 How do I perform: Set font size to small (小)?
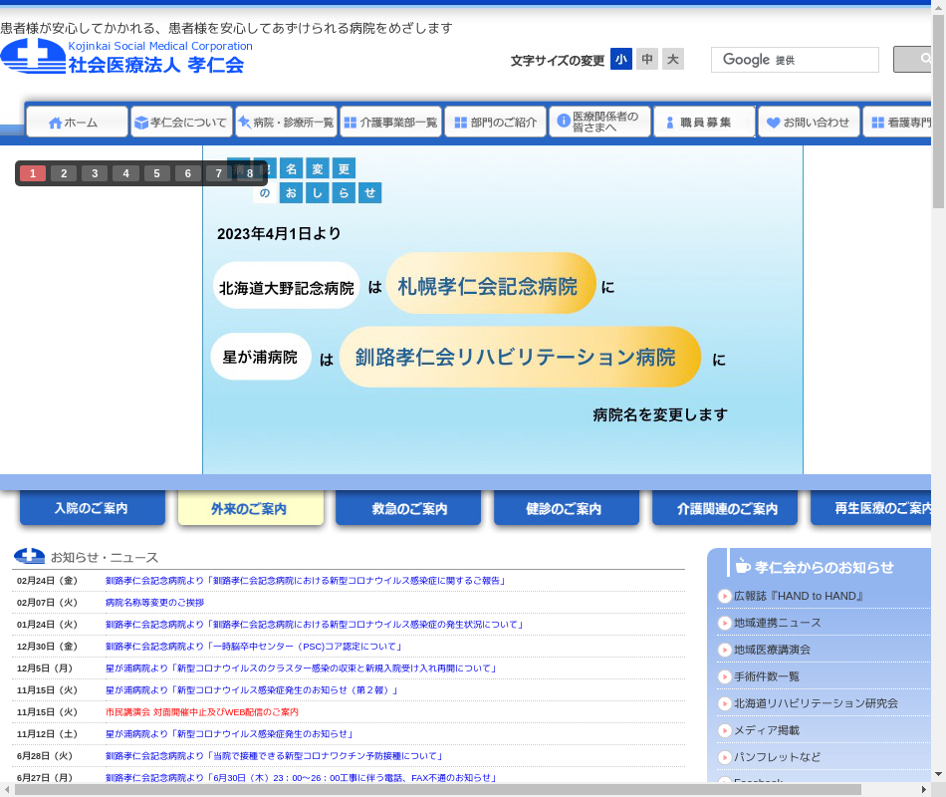pyautogui.click(x=621, y=60)
